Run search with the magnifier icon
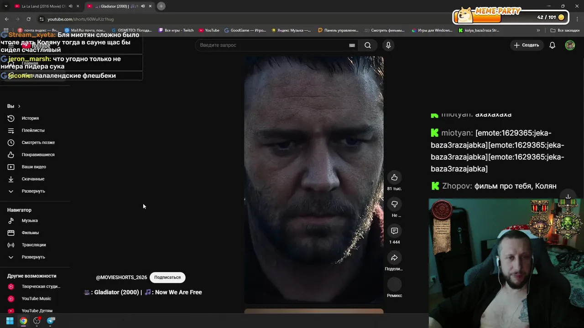Viewport: 584px width, 328px height. pyautogui.click(x=368, y=45)
